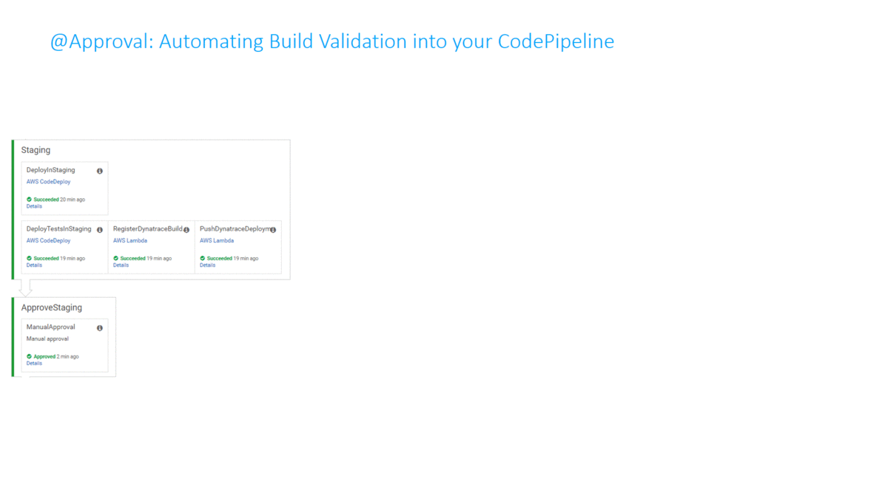Viewport: 888px width, 499px height.
Task: Click the info icon beside ManualApproval
Action: (99, 327)
